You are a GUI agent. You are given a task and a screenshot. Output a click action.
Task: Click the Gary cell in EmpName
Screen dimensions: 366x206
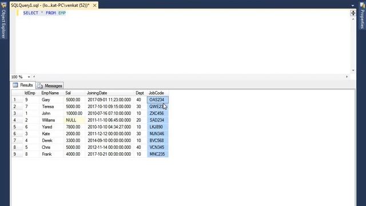51,100
